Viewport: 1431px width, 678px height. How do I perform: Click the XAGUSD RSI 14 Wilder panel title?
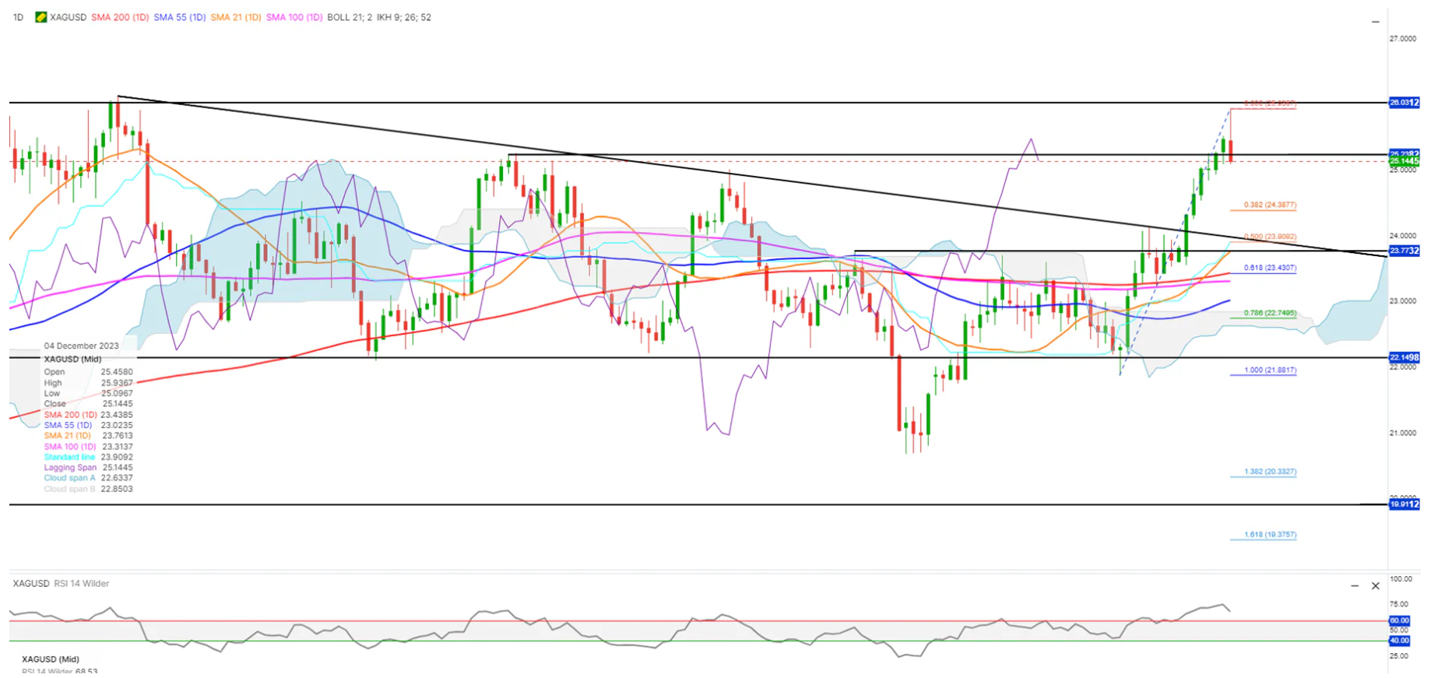pos(61,583)
